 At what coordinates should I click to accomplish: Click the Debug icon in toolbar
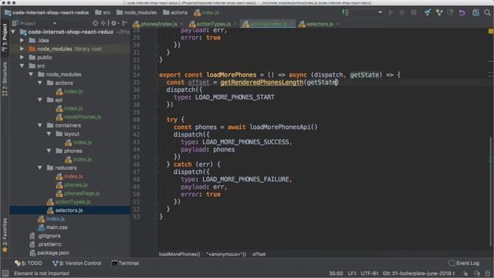pos(402,12)
